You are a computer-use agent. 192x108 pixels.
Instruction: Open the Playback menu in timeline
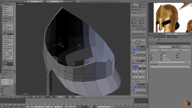tap(22, 107)
